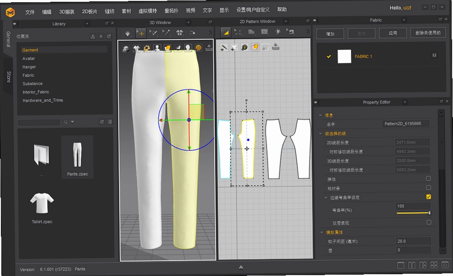Click the info icon in 2D view
Screen dimensions: 453x276
pyautogui.click(x=244, y=47)
